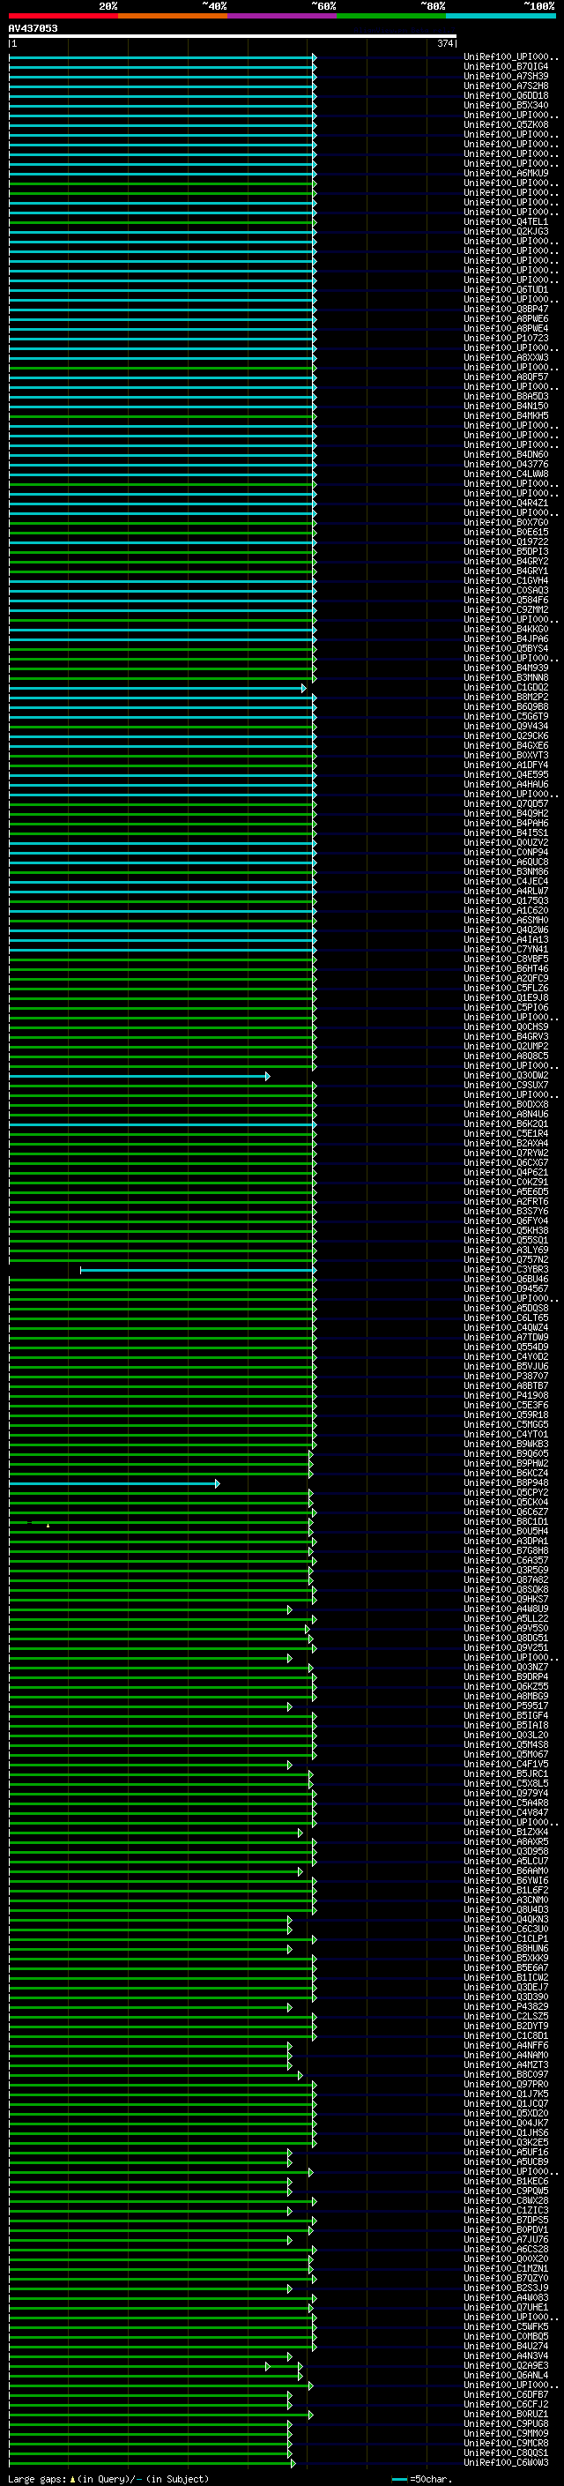Select label UniRef100_Q2KJG3

(x=505, y=232)
